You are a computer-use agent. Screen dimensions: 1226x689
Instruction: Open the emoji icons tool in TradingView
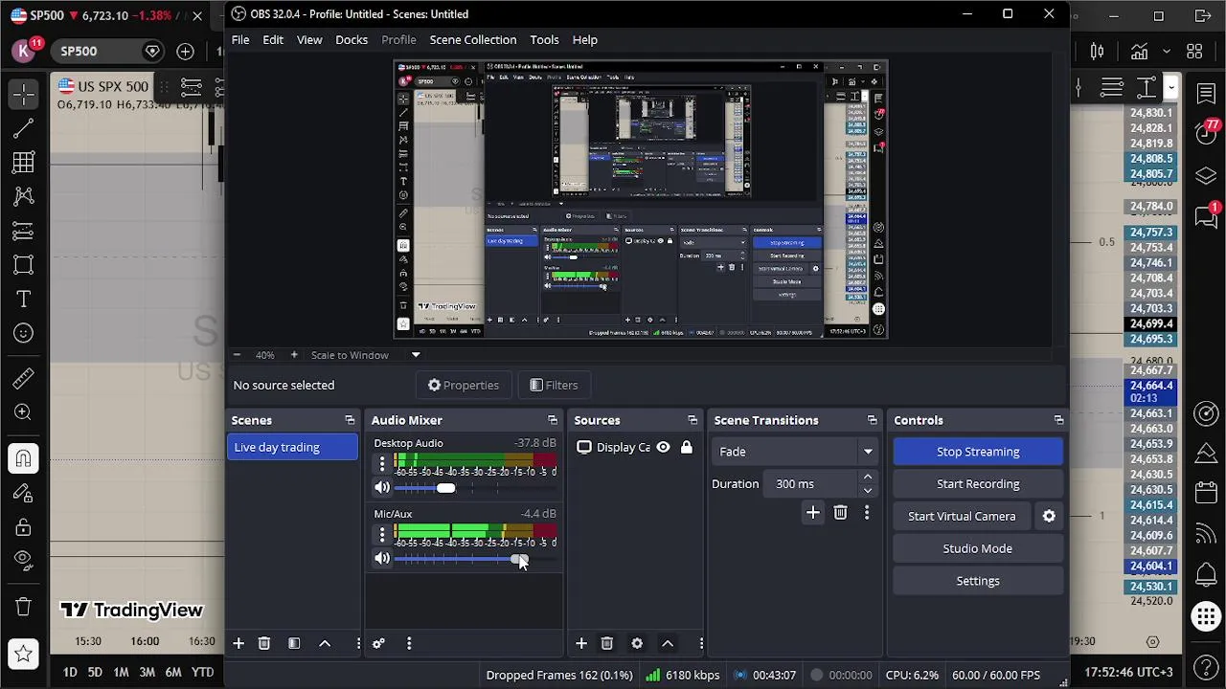pos(24,334)
